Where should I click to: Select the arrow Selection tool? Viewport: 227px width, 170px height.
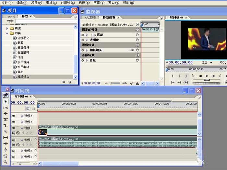[6, 101]
